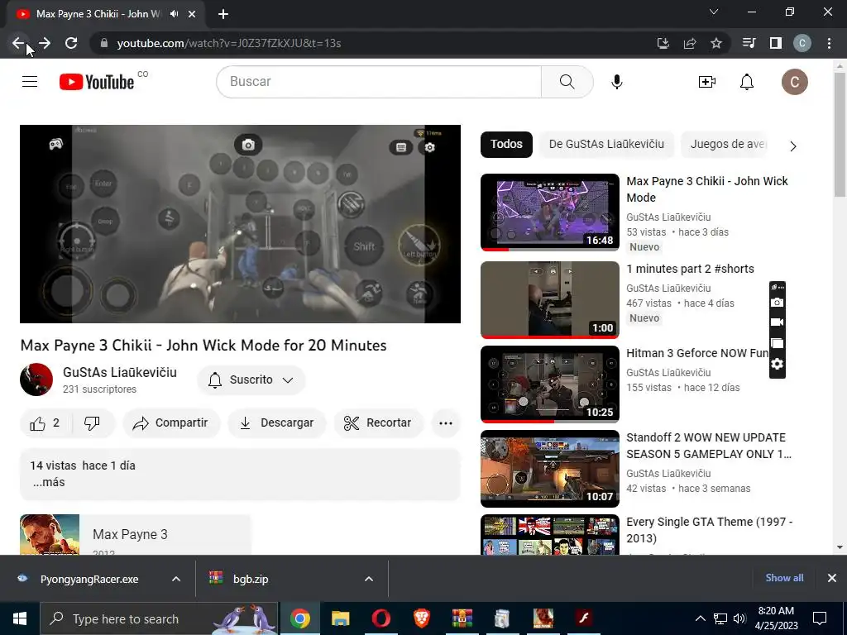Screen dimensions: 847x635
Task: Open Flash icon in taskbar
Action: coord(583,618)
